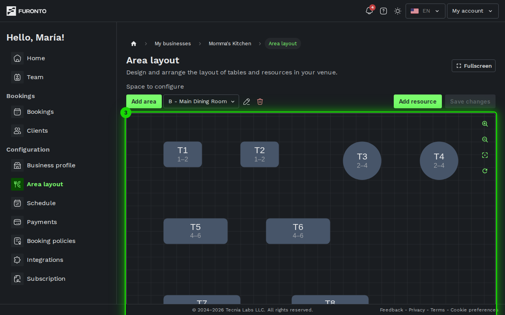The image size is (505, 315).
Task: Open the EN language dropdown
Action: pyautogui.click(x=425, y=11)
